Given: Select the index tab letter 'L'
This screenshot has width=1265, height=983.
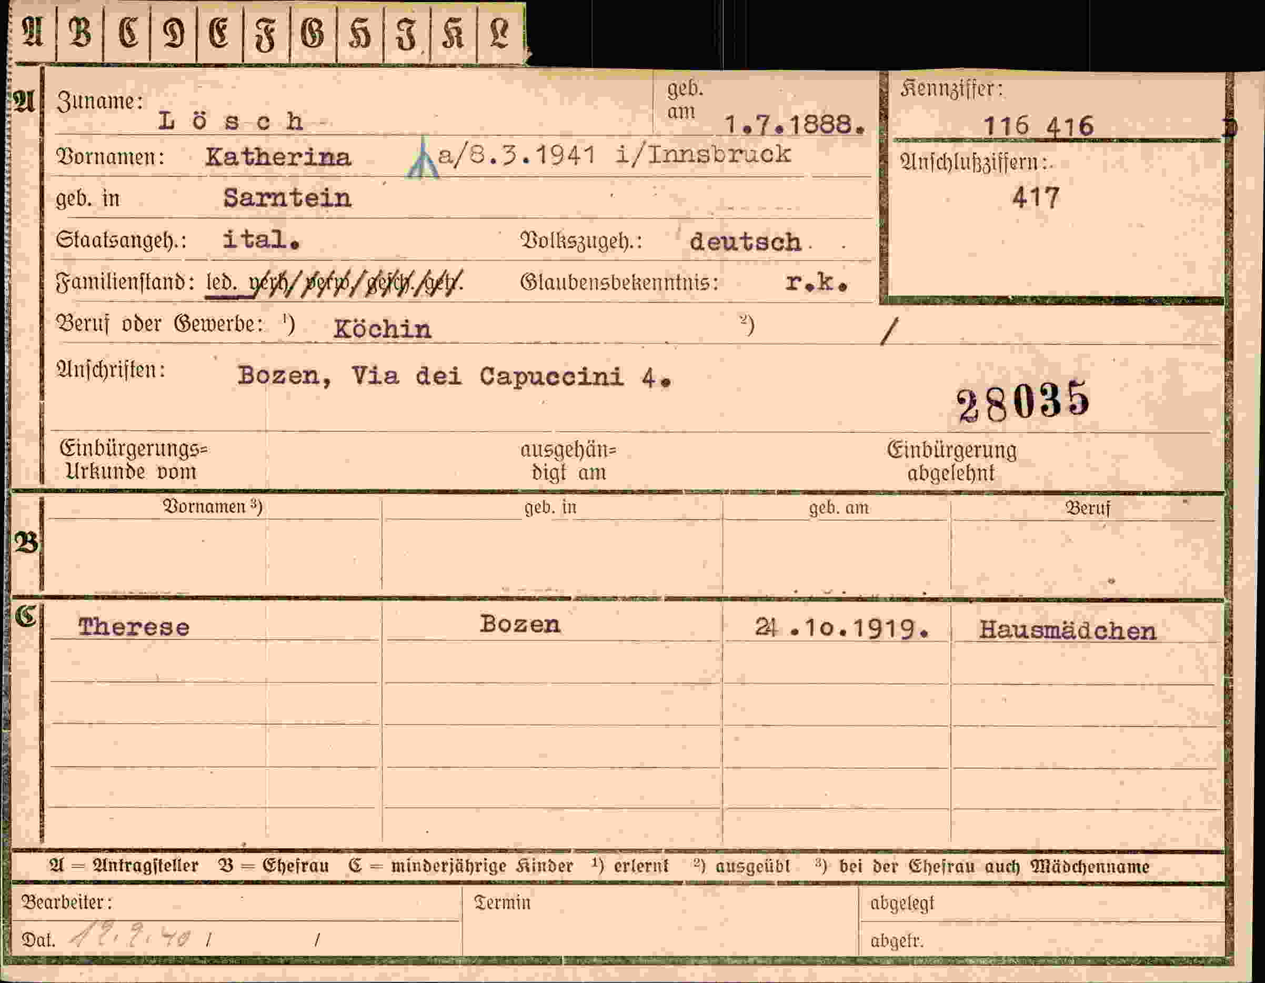Looking at the screenshot, I should (x=499, y=33).
